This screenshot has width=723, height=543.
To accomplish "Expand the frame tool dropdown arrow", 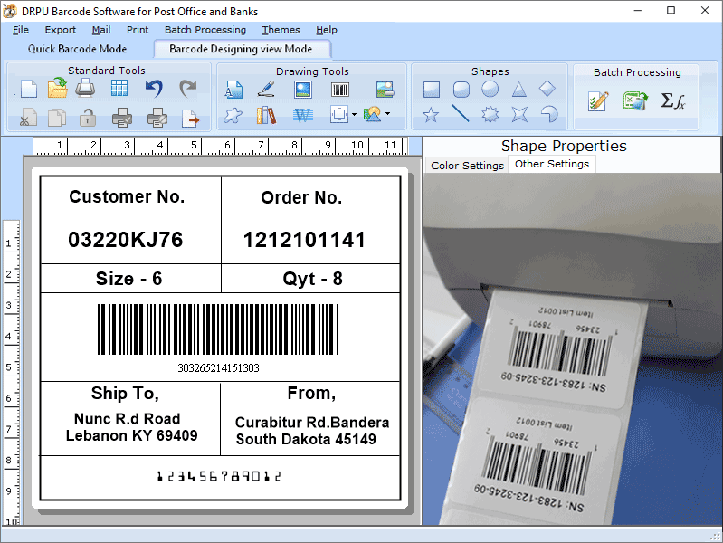I will 354,114.
